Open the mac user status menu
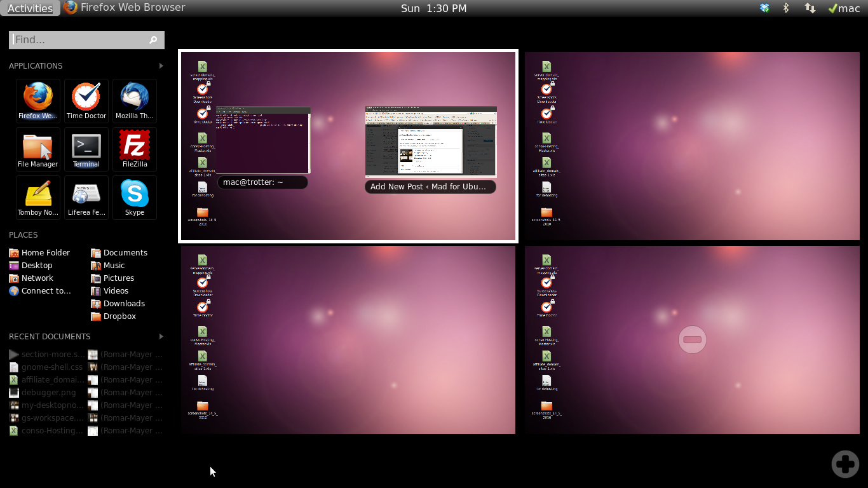 844,8
